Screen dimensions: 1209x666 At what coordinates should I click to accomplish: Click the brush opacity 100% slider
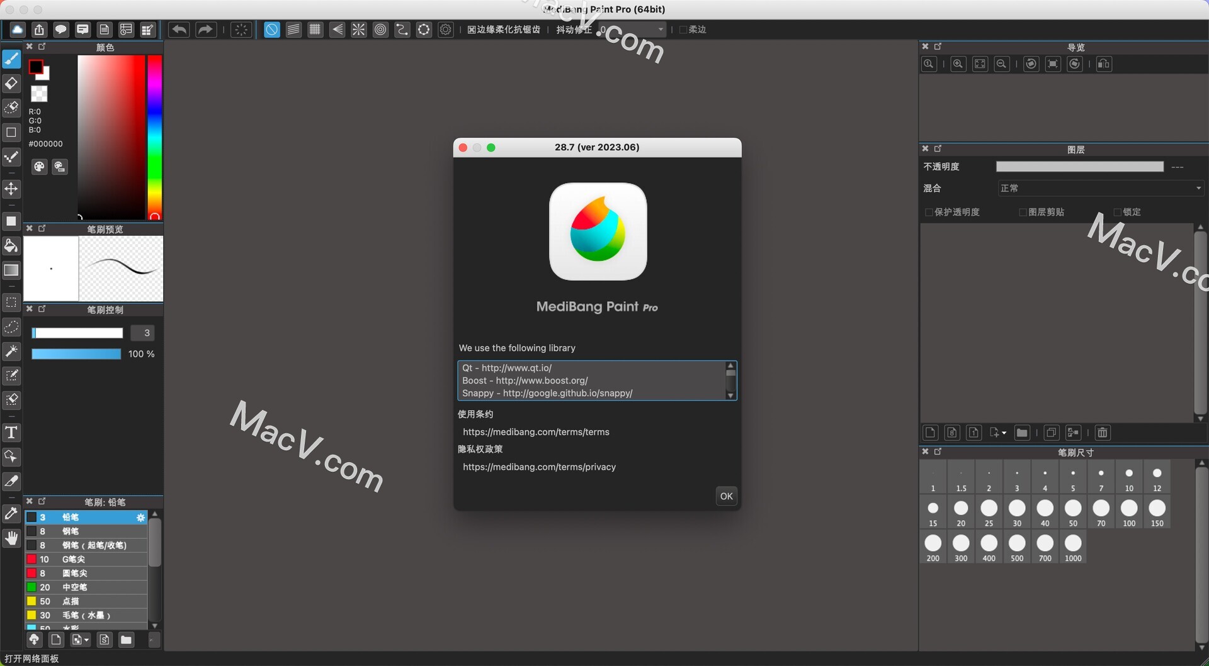[76, 354]
